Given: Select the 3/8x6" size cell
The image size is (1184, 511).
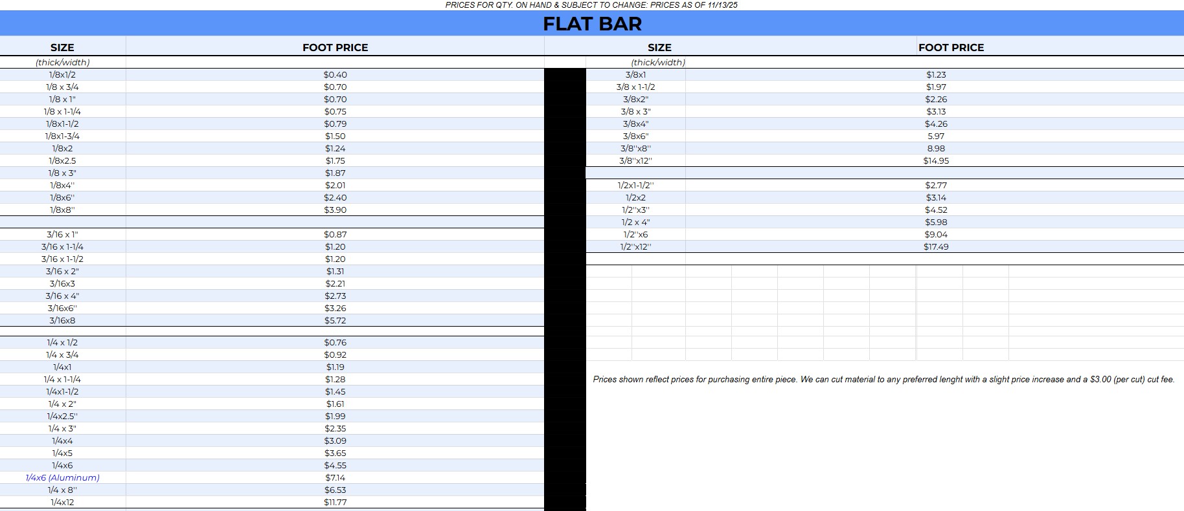Looking at the screenshot, I should pyautogui.click(x=635, y=136).
